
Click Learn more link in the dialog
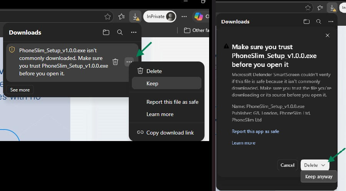click(x=243, y=143)
